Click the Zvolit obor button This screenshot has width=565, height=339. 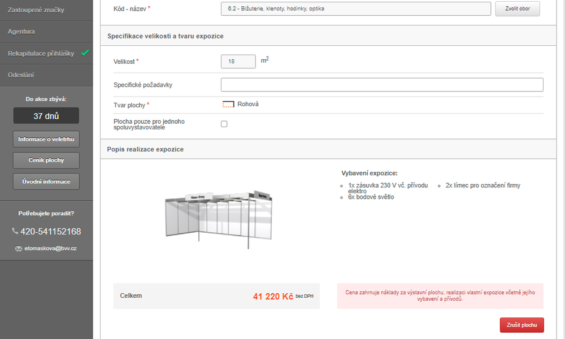coord(518,8)
